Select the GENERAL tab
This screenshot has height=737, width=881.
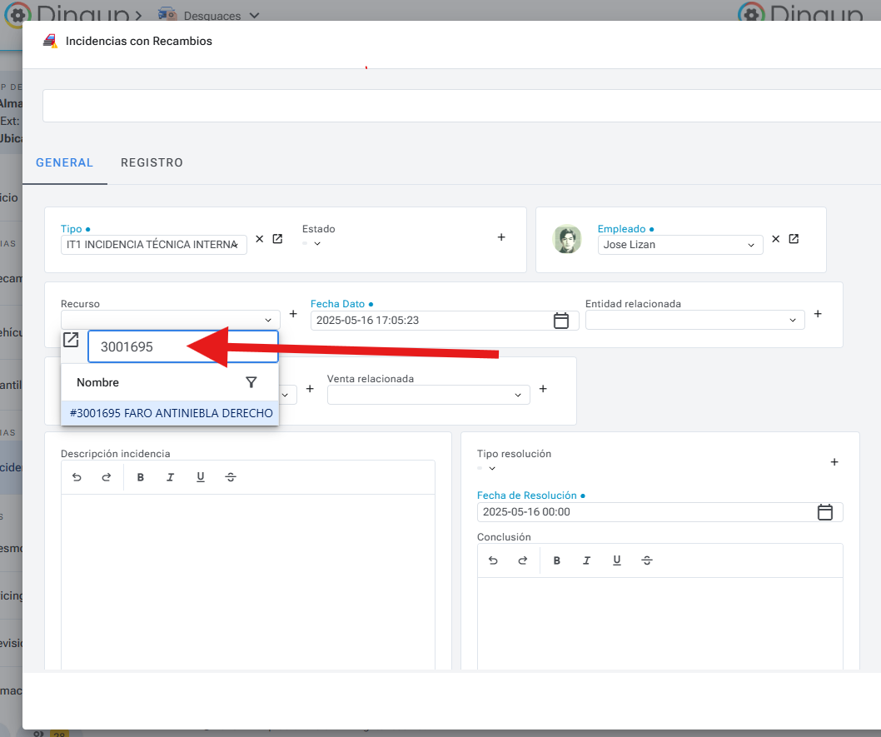pyautogui.click(x=64, y=162)
